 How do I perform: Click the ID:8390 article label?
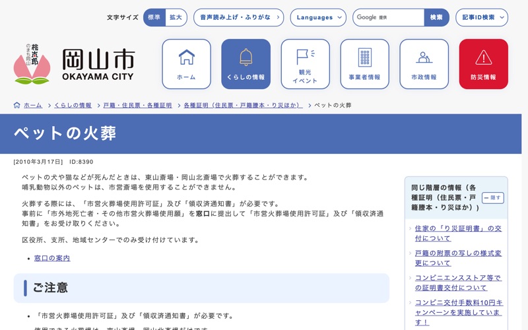point(81,162)
